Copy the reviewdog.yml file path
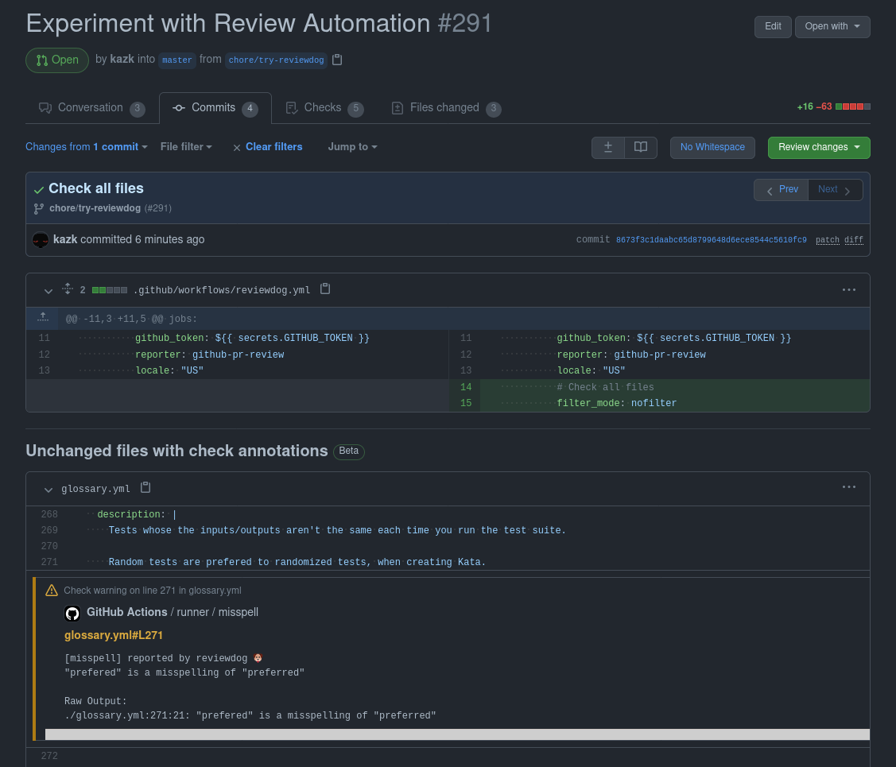Screen dimensions: 896x767 pos(325,289)
